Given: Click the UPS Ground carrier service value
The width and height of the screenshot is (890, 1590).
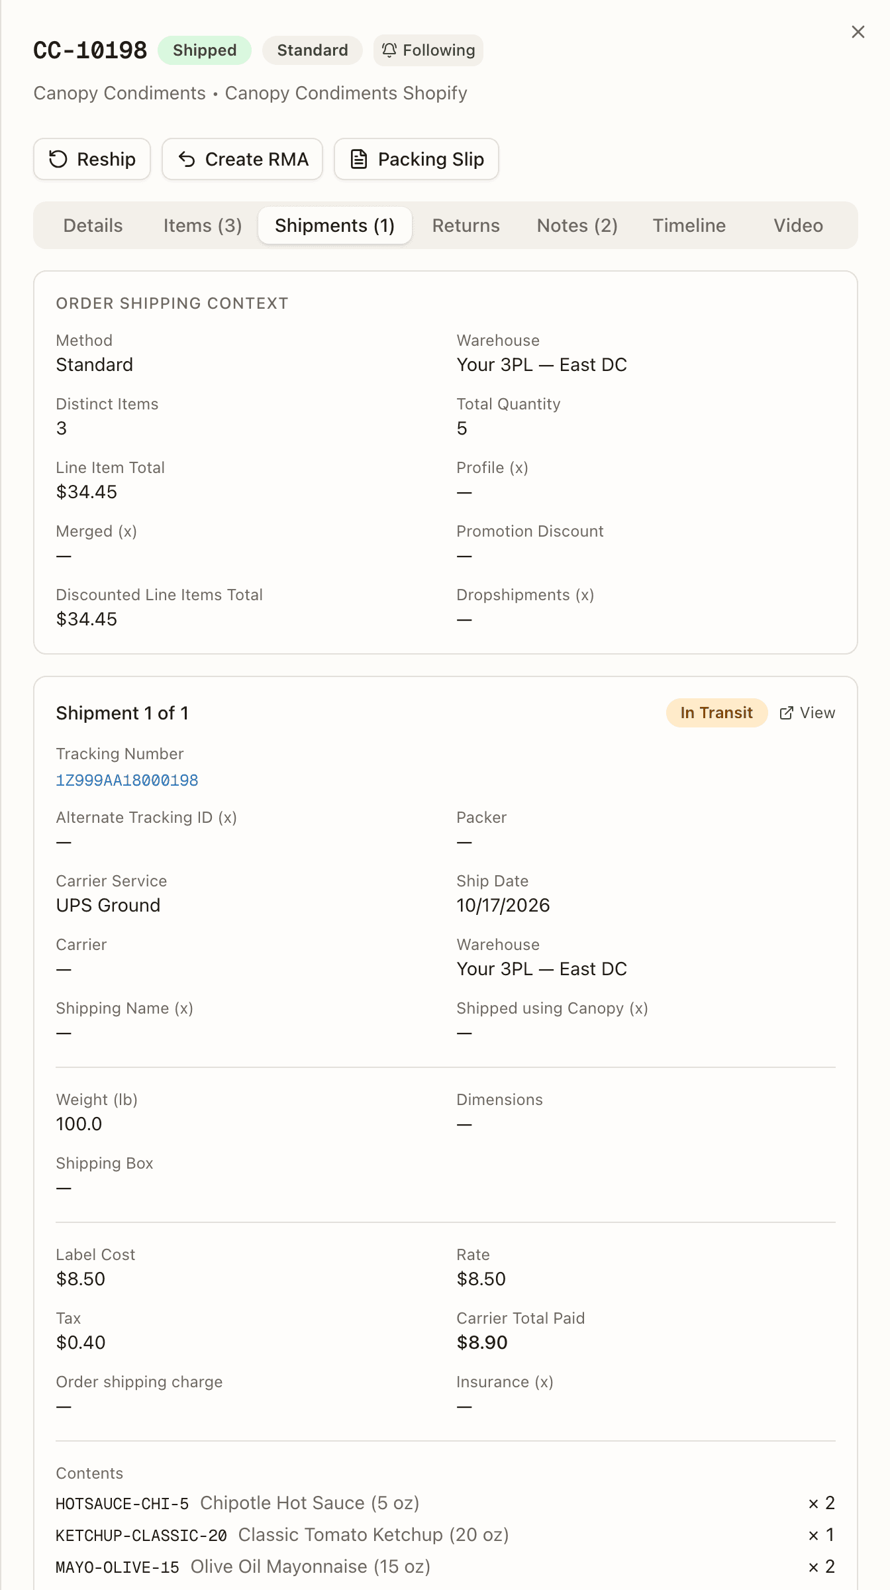Looking at the screenshot, I should 108,906.
